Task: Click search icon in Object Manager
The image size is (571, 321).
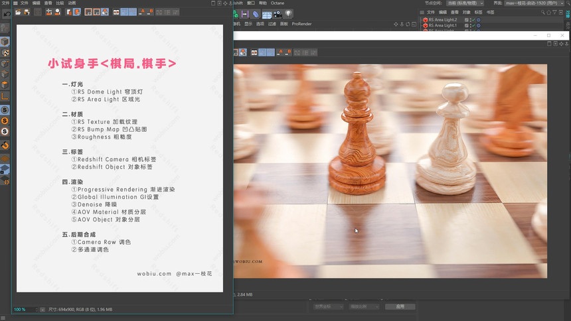Action: 542,13
